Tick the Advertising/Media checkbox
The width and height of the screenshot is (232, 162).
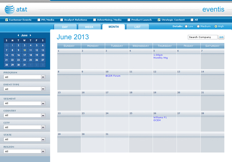coord(95,20)
